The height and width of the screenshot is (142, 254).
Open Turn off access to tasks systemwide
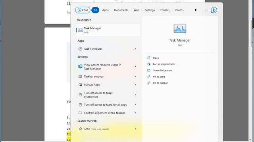(108, 95)
